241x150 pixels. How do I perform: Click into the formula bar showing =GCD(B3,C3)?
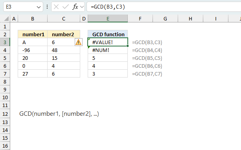tap(164, 7)
